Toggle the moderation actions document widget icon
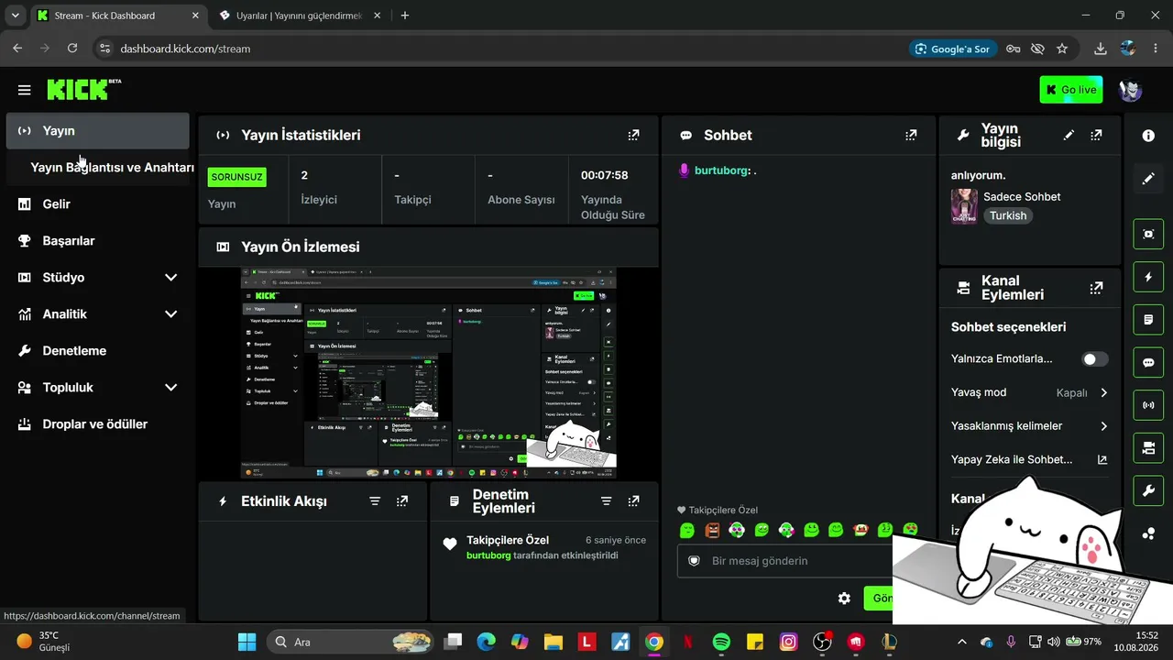The image size is (1173, 660). tap(1148, 320)
